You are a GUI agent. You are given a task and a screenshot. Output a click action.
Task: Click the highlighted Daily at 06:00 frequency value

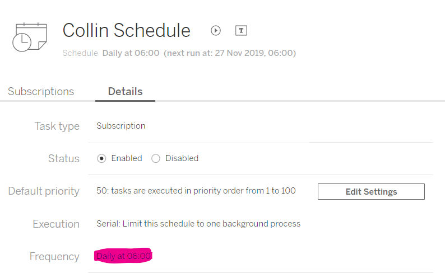[123, 256]
